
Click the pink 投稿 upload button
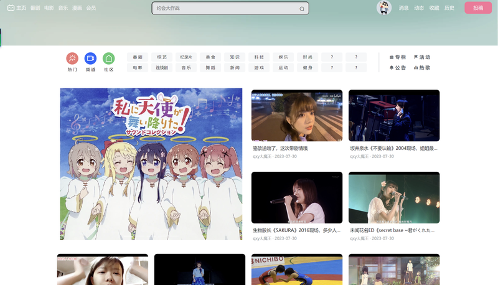pyautogui.click(x=478, y=8)
